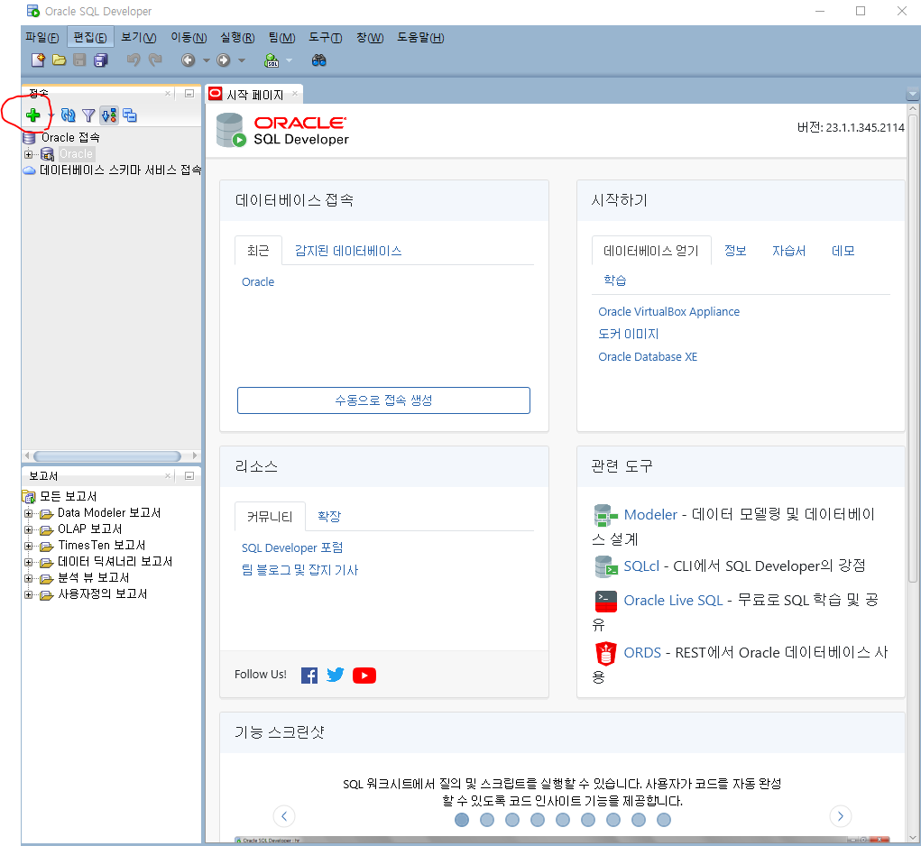Screen dimensions: 921x846
Task: Open a file using the folder toolbar icon
Action: 59,60
